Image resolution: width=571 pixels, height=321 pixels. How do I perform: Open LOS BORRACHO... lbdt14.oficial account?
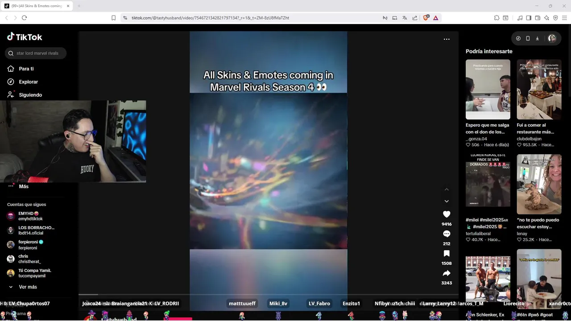[30, 230]
